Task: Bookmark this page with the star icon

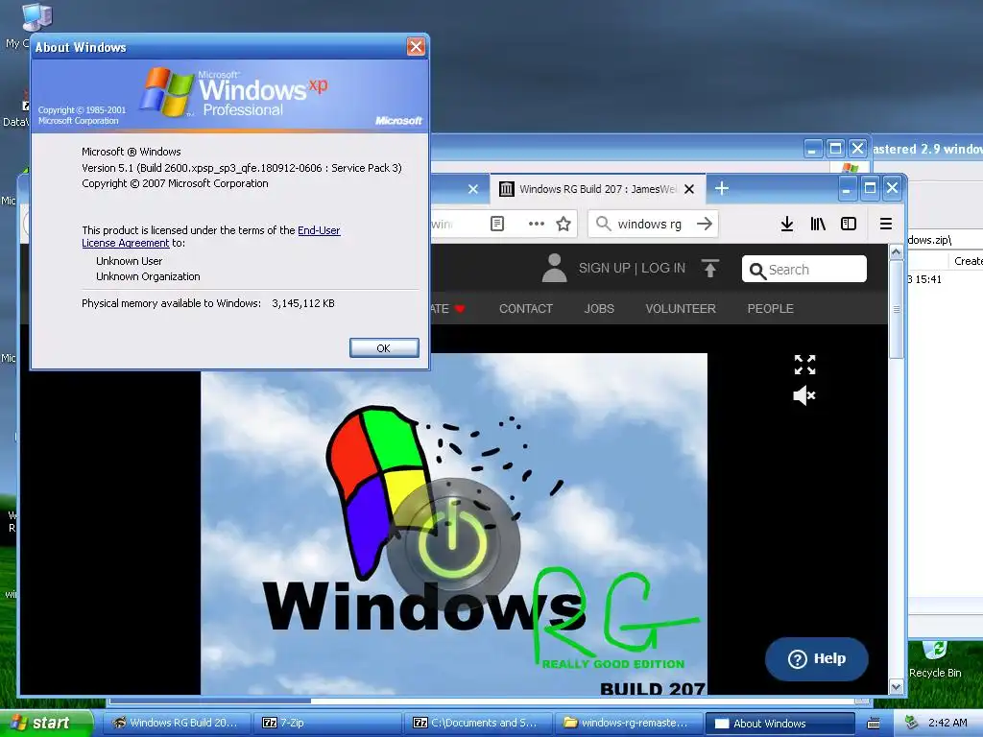Action: click(x=563, y=224)
